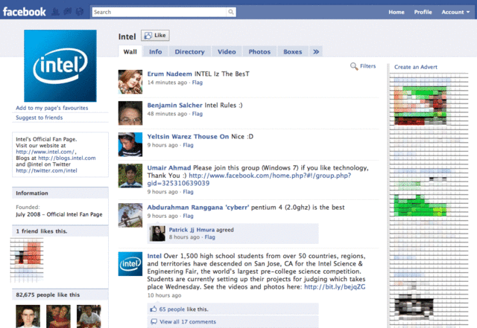Open the Video tab
Image resolution: width=477 pixels, height=328 pixels.
coord(227,51)
